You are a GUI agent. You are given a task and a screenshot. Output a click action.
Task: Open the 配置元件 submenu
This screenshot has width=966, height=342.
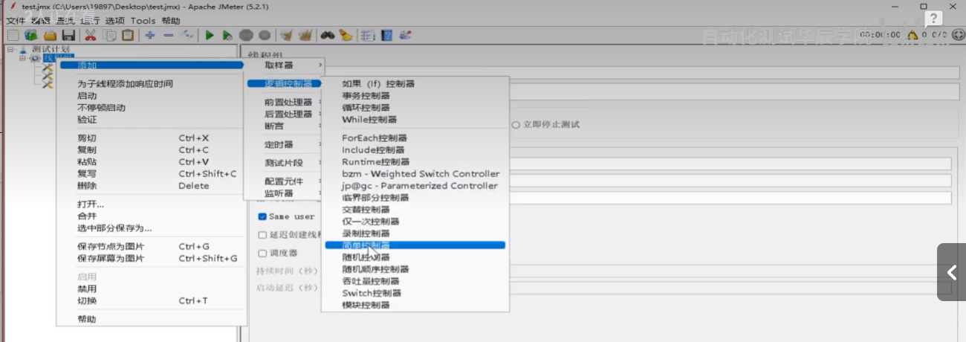coord(284,181)
